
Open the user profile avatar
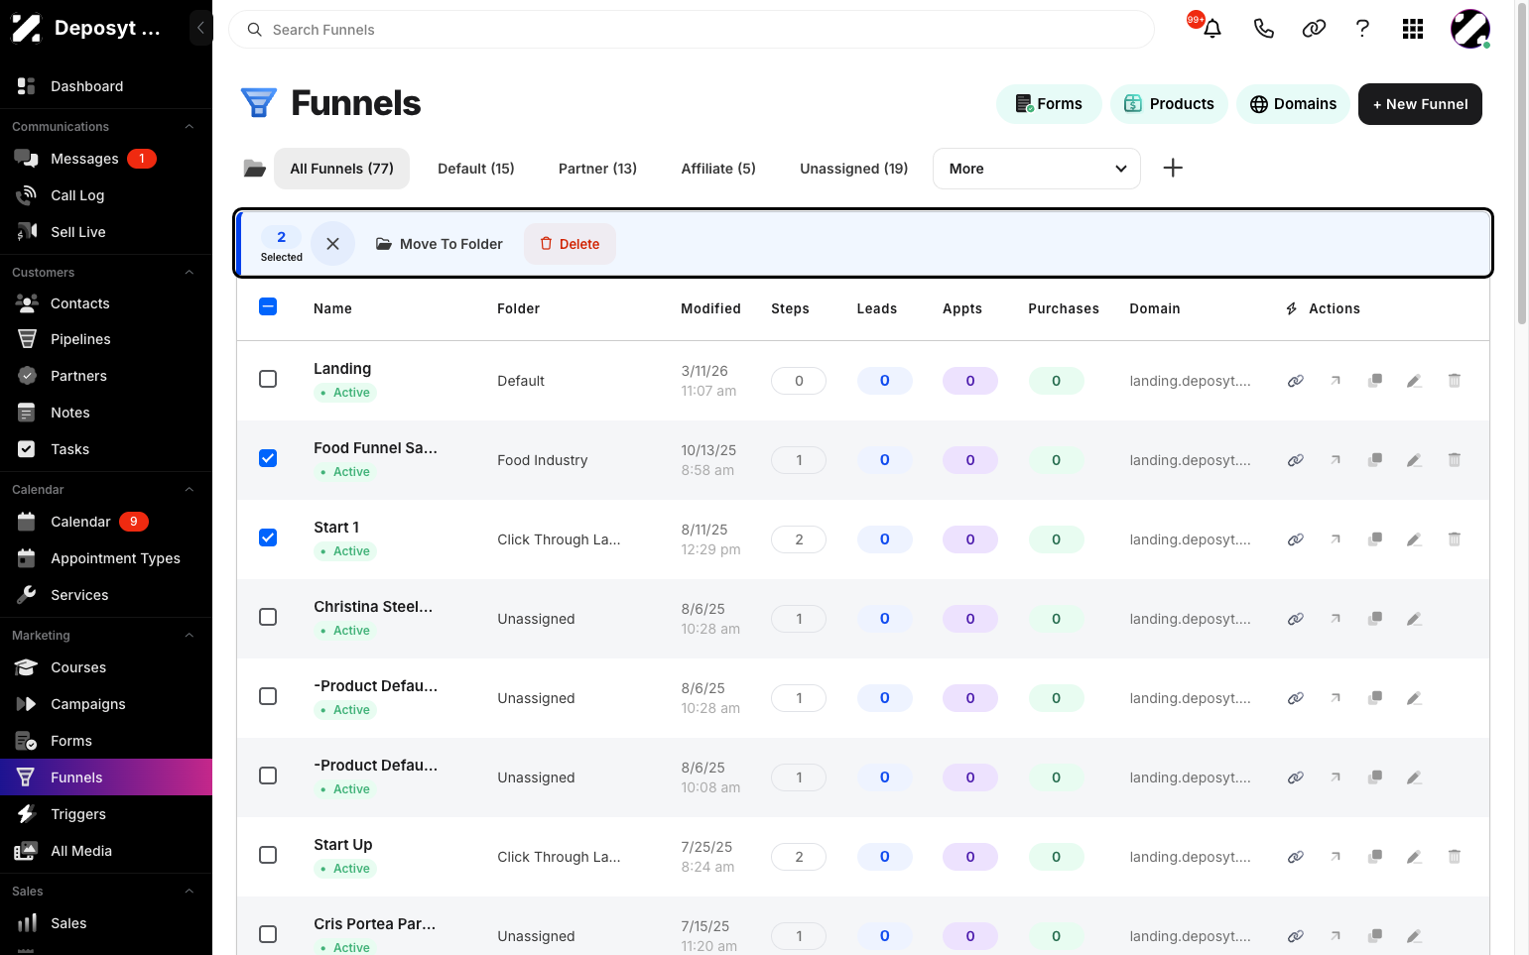[1469, 29]
